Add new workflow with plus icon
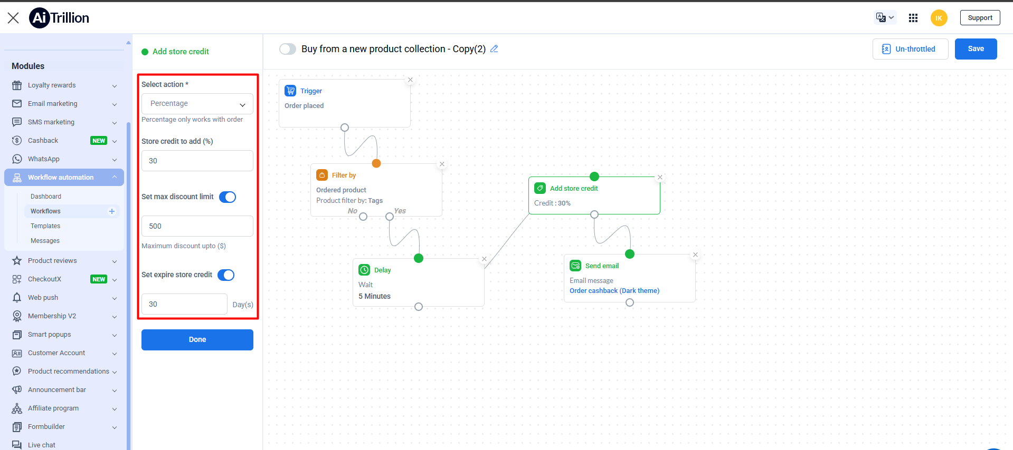 point(112,211)
